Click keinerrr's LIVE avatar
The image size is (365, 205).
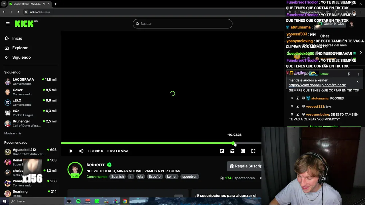(75, 170)
